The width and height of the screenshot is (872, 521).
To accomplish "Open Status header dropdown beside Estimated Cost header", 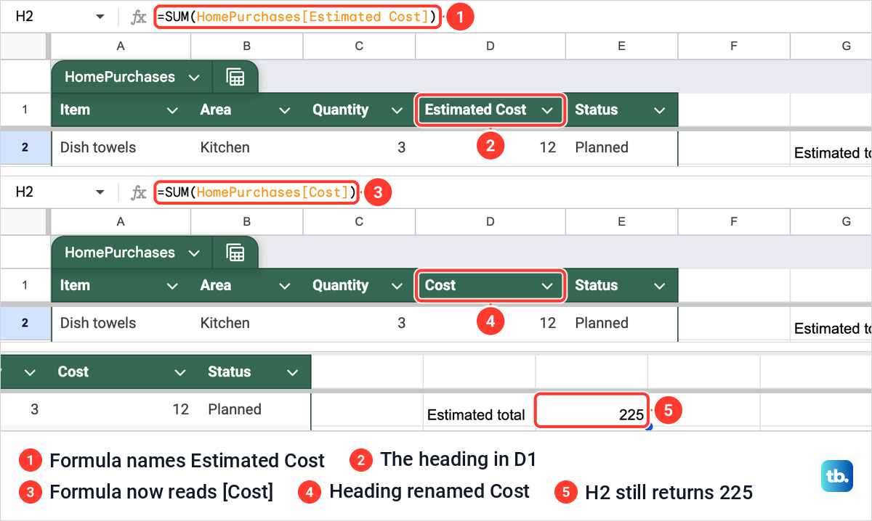I will pyautogui.click(x=659, y=110).
